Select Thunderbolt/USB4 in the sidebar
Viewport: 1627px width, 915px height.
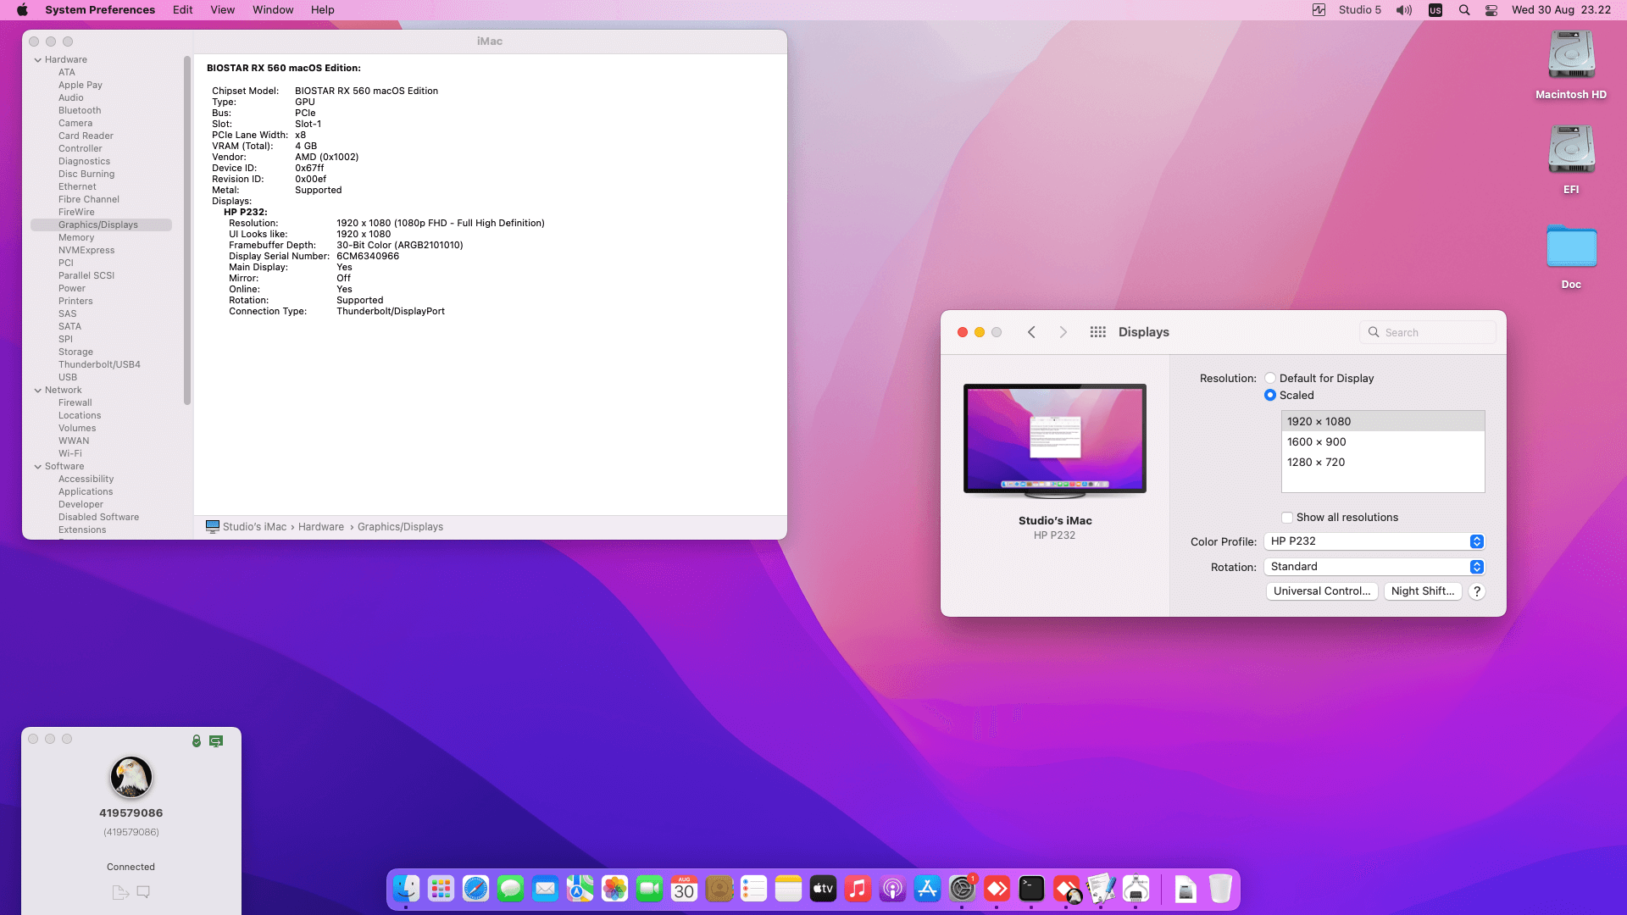point(99,365)
